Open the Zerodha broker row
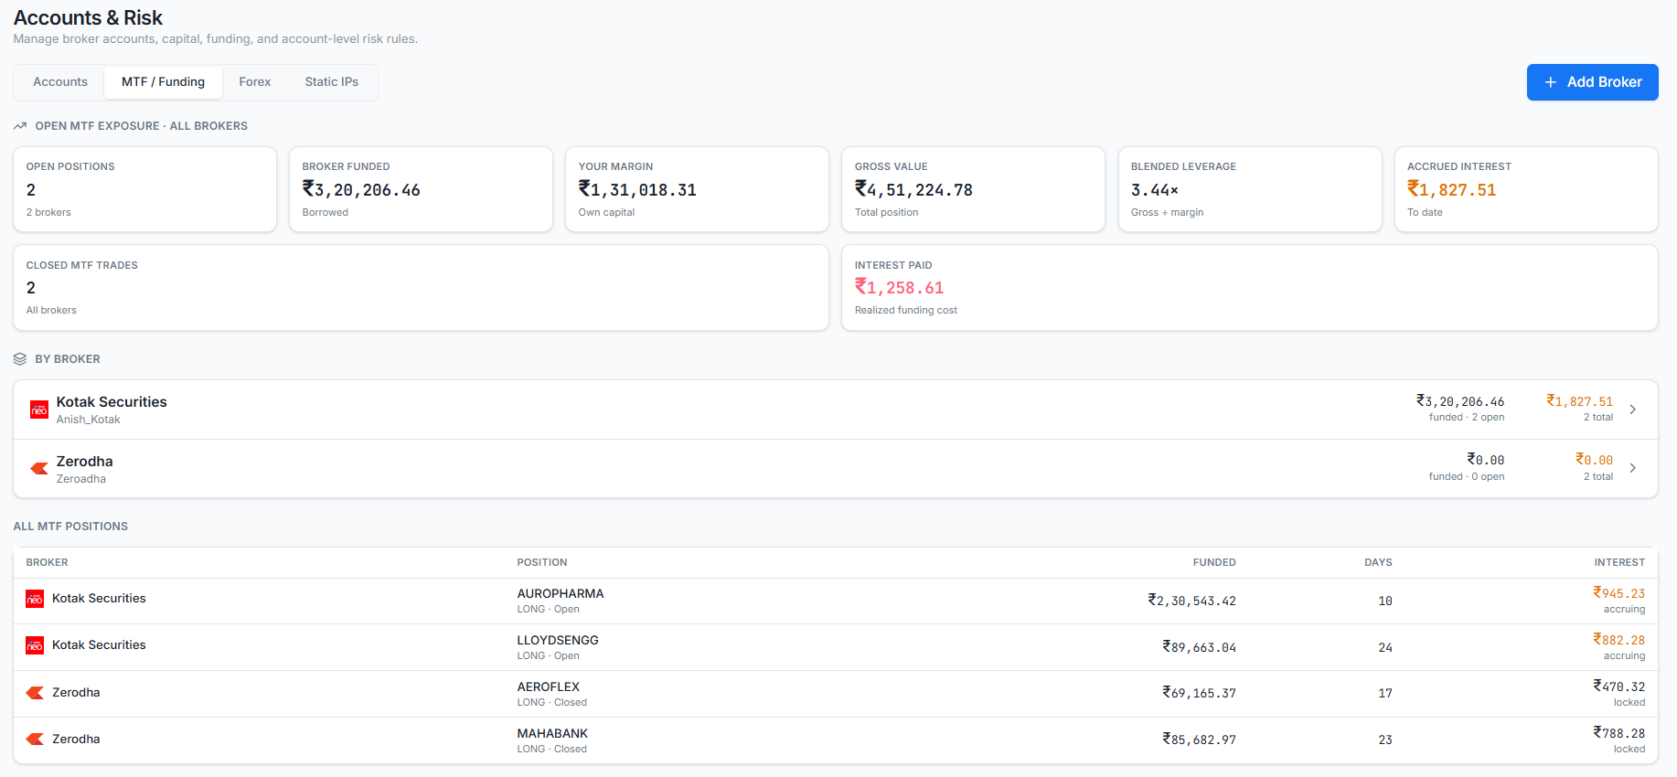Image resolution: width=1677 pixels, height=777 pixels. tap(836, 469)
